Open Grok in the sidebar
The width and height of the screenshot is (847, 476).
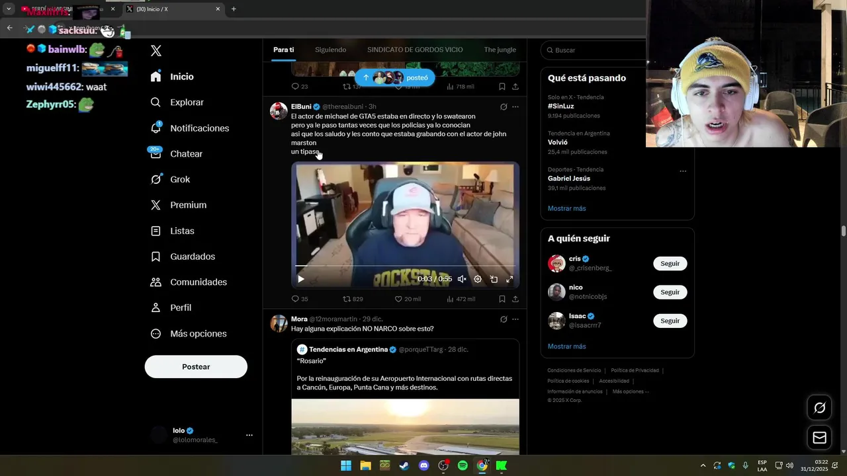click(170, 179)
